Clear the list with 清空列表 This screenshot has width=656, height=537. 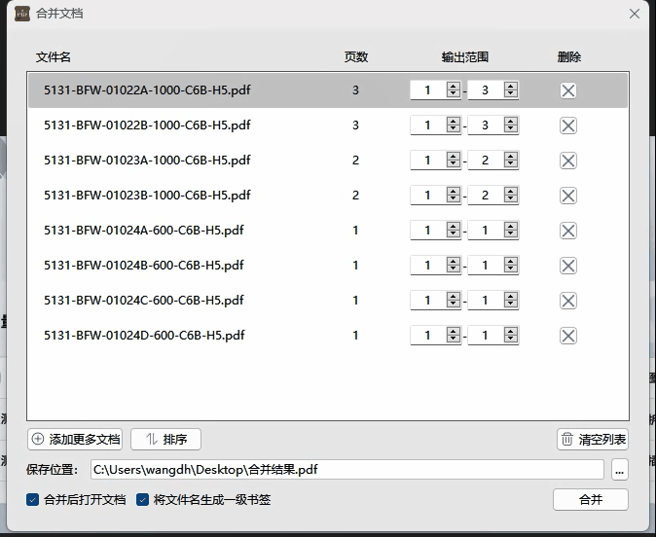pos(593,439)
